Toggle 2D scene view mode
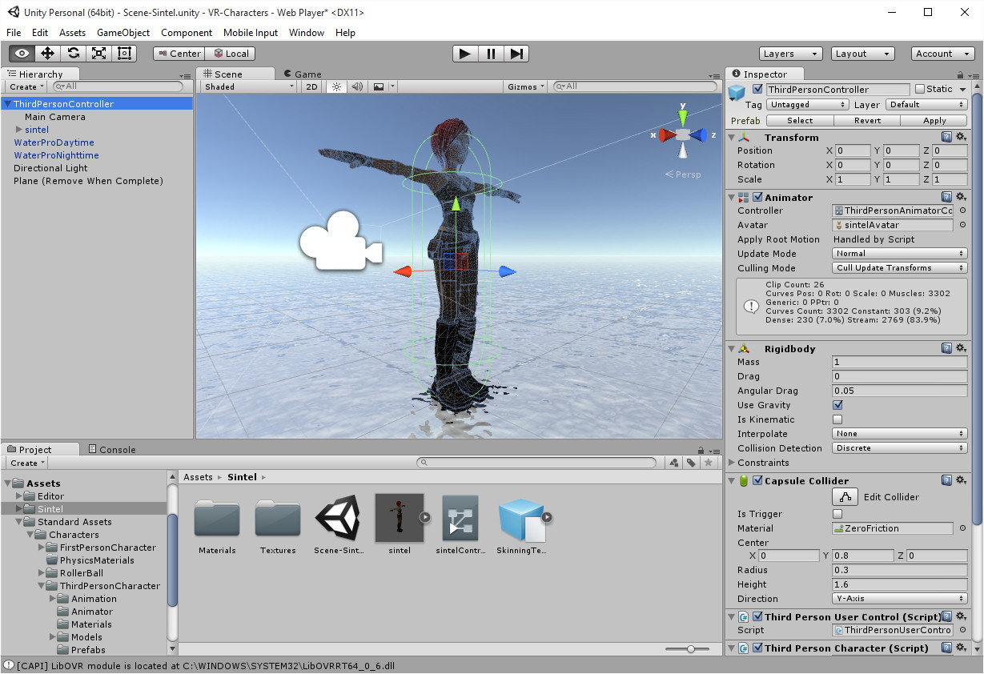The image size is (984, 674). point(312,86)
